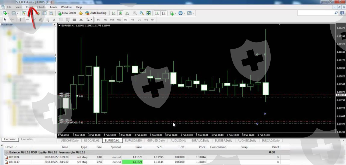Open the Strategy Tester from the toolbar
Screen dimensions: 346x165
(51, 13)
